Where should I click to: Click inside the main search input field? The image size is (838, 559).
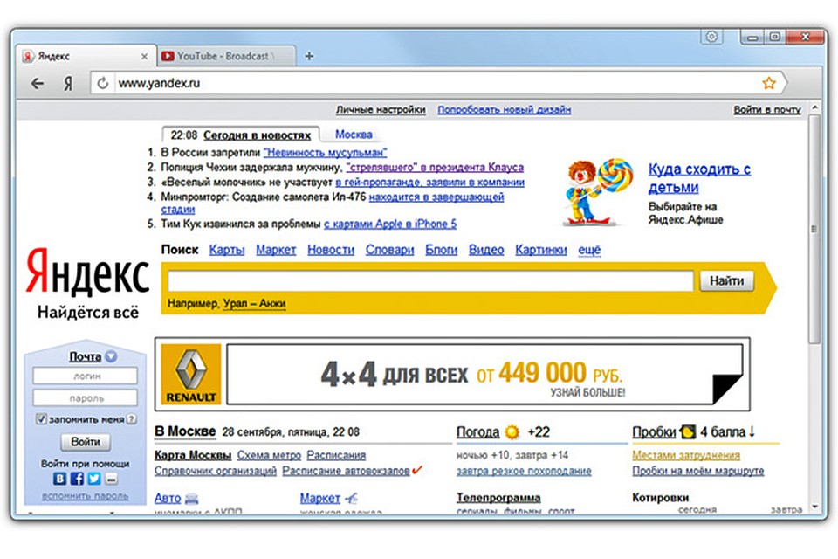tap(430, 281)
